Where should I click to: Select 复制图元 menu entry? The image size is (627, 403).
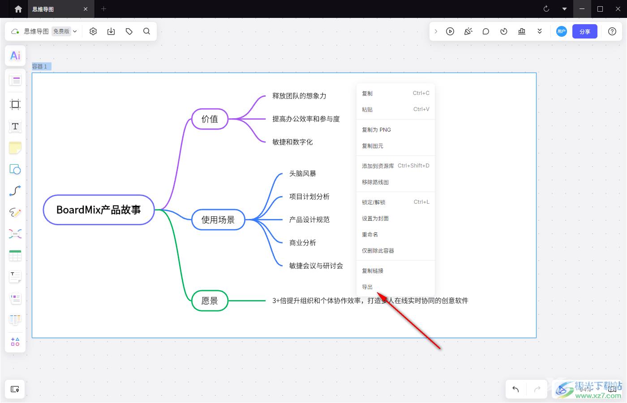tap(395, 146)
